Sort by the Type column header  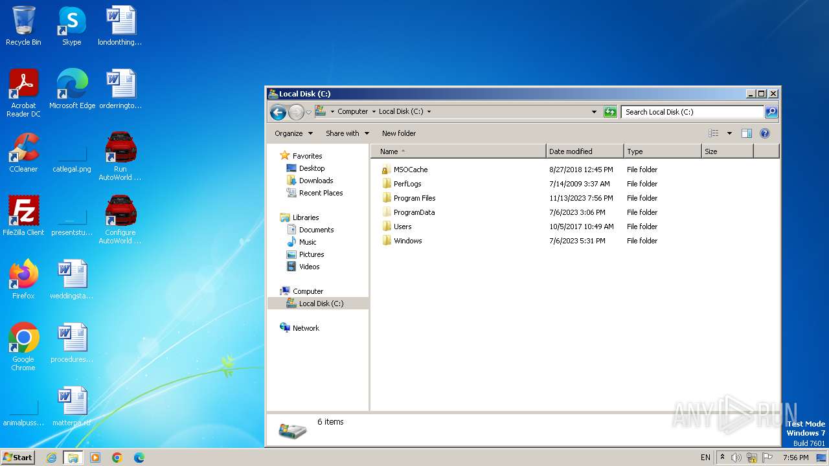[663, 151]
